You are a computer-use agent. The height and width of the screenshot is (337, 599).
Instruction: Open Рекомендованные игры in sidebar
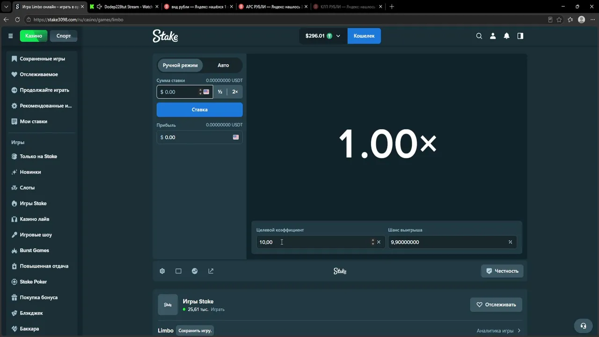pos(42,106)
